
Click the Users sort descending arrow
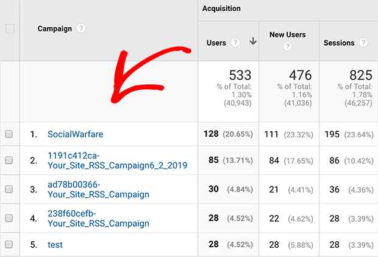click(252, 43)
